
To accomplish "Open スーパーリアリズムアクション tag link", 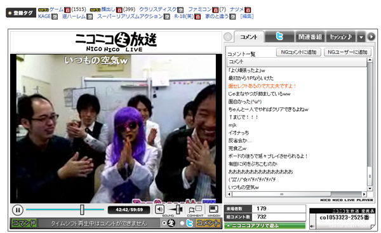I will tap(130, 17).
